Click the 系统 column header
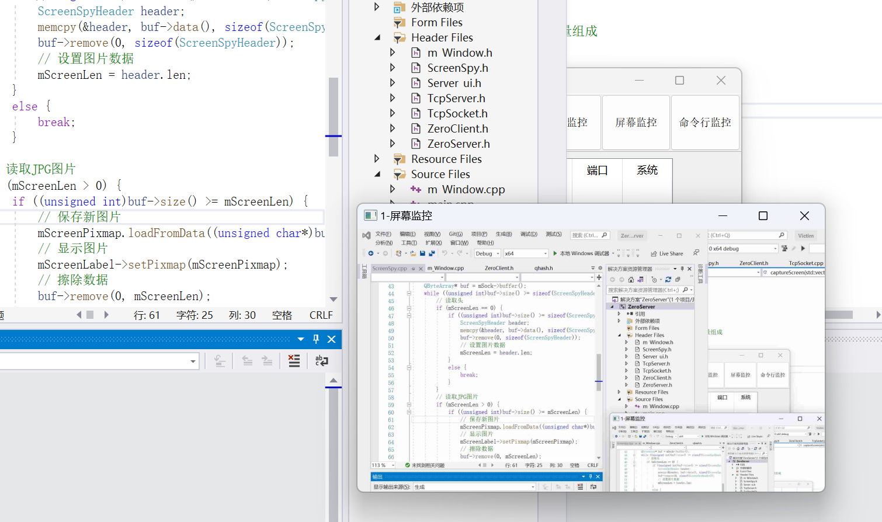 [x=647, y=170]
